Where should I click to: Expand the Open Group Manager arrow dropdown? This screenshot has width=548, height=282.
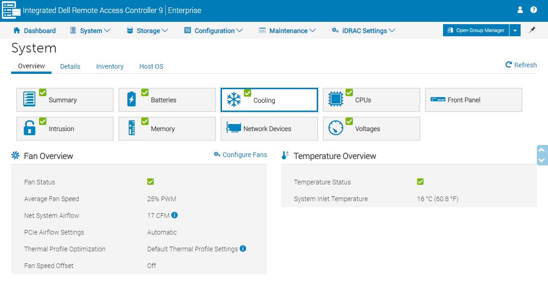coord(515,30)
